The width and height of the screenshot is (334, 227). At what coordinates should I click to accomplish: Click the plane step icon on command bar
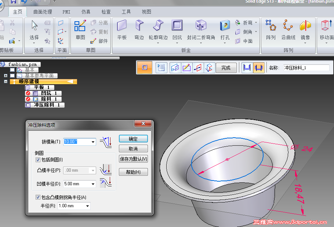click(175, 68)
